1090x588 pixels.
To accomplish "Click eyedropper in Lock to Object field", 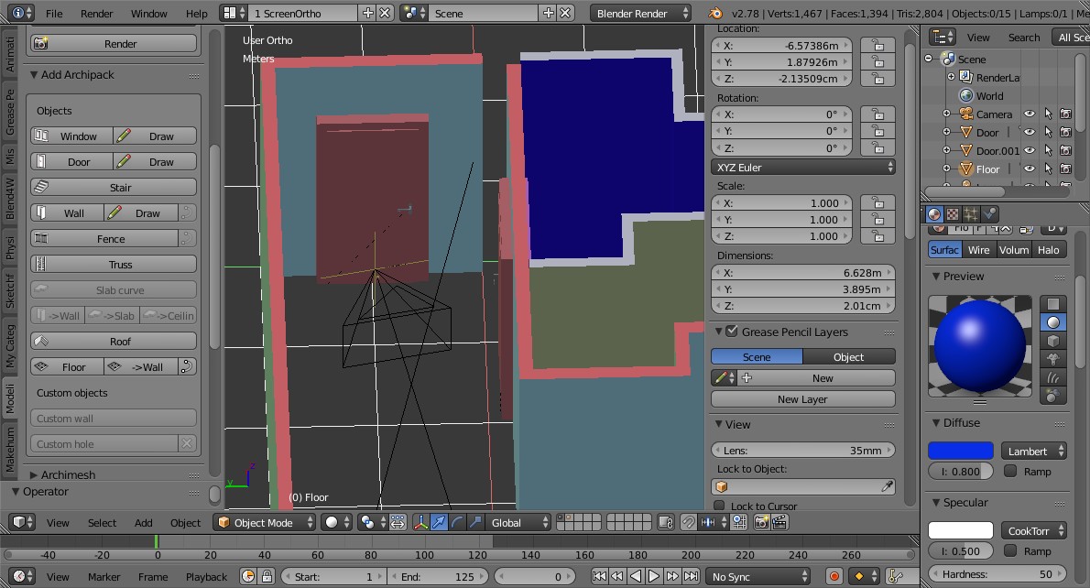I will 887,487.
